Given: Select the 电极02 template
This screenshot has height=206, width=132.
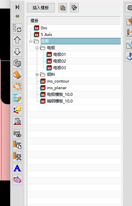Looking at the screenshot, I should (x=60, y=61).
